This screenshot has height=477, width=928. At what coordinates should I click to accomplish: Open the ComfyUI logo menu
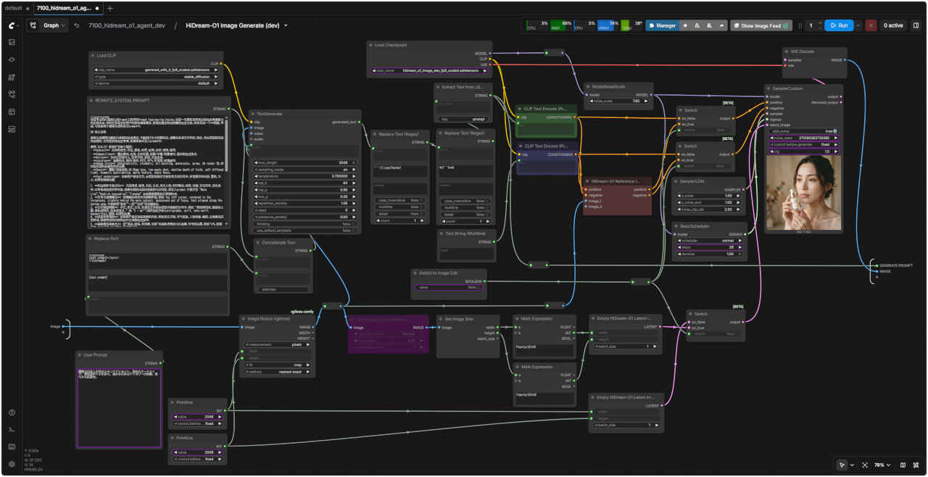12,25
